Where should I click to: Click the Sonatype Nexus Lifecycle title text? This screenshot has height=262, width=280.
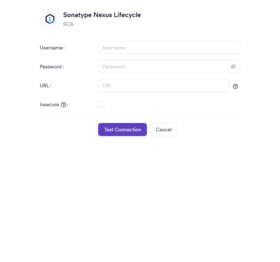click(102, 15)
